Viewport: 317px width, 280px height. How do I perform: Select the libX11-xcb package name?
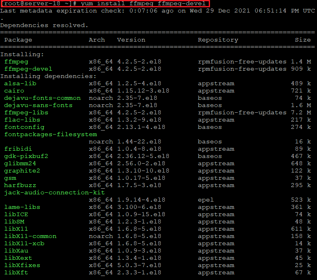[x=24, y=244]
